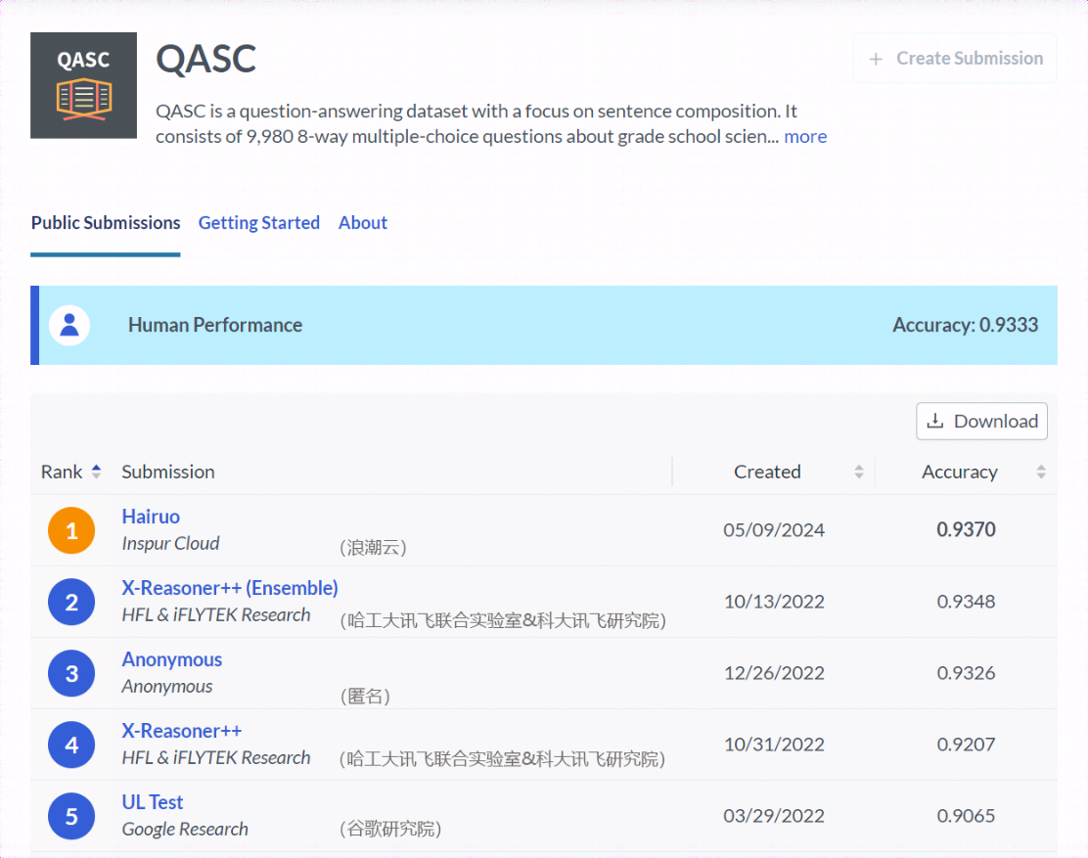Click the blue rank 3 badge
The image size is (1088, 858).
(71, 673)
